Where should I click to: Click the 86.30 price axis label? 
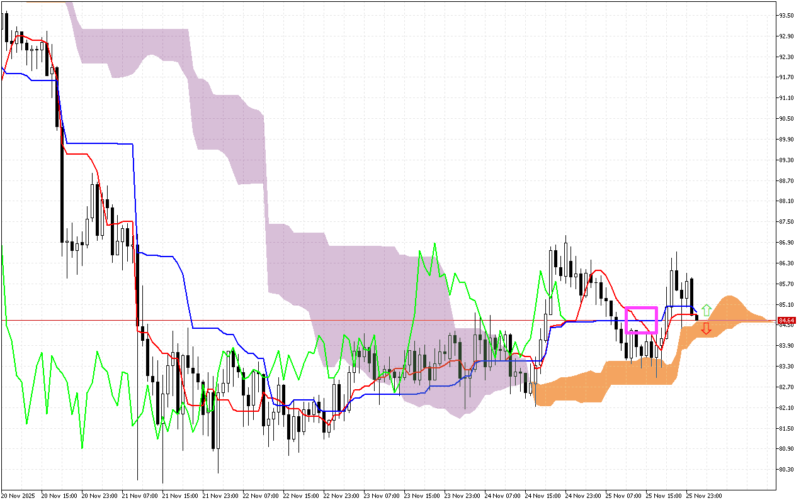click(787, 263)
